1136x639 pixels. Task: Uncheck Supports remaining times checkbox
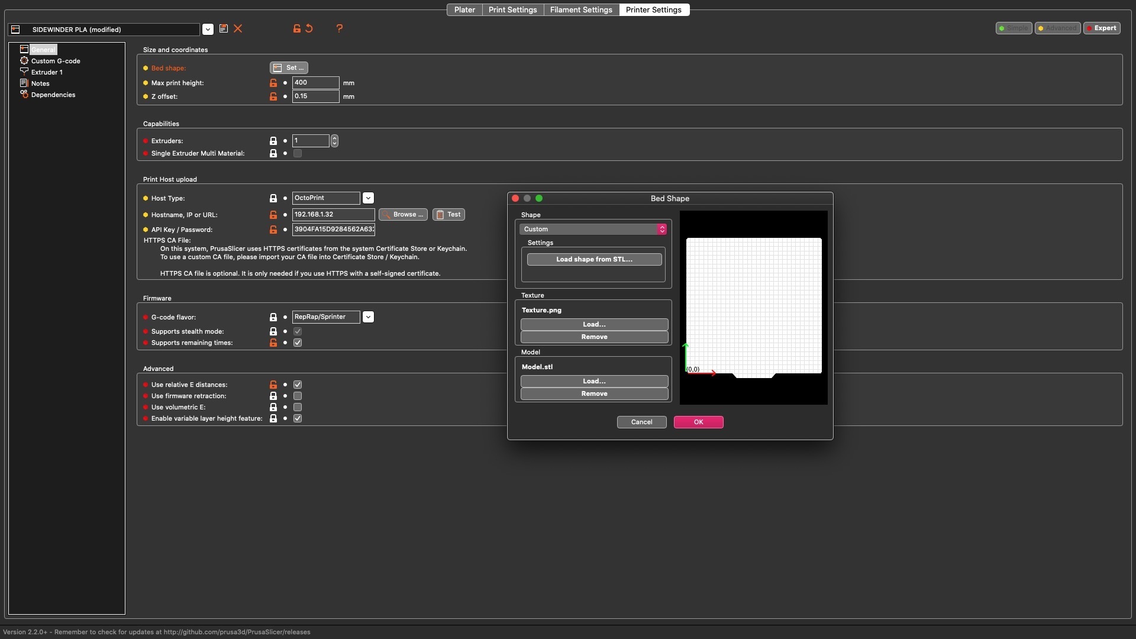point(298,343)
